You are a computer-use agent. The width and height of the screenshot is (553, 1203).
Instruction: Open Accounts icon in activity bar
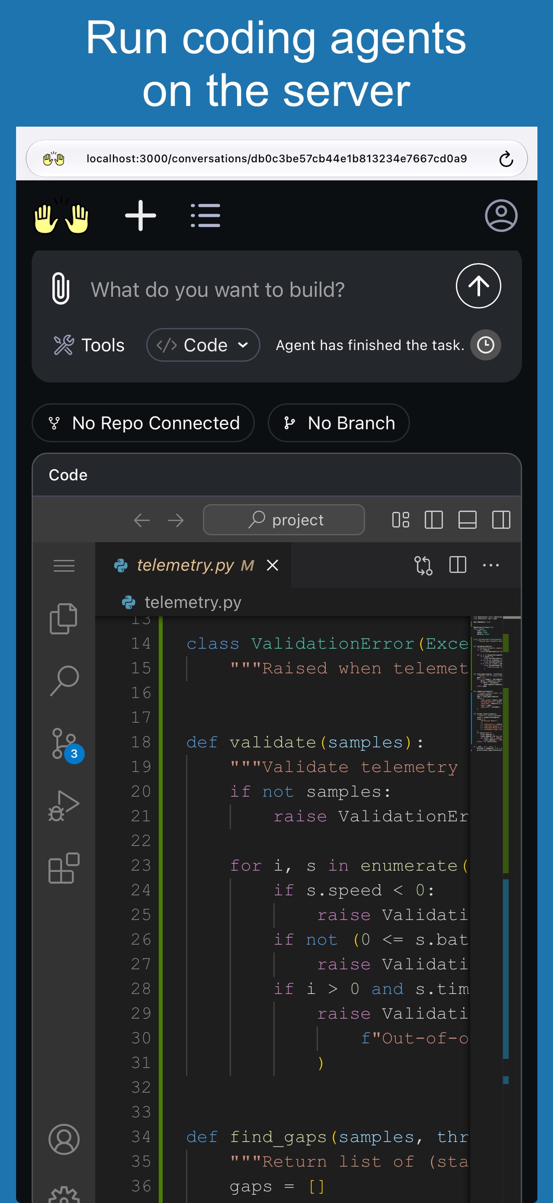tap(64, 1139)
